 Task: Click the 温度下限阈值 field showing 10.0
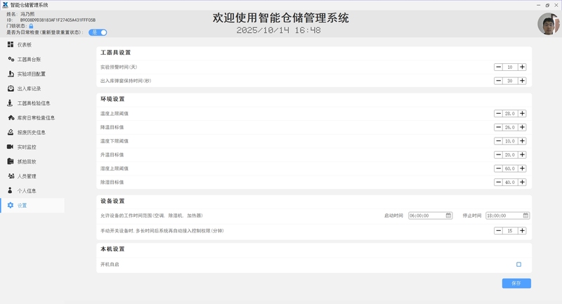point(510,141)
